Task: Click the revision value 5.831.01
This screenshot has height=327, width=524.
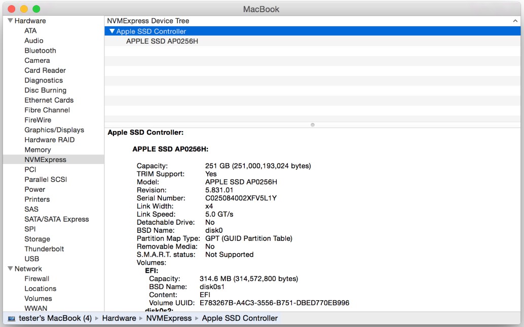Action: point(219,190)
